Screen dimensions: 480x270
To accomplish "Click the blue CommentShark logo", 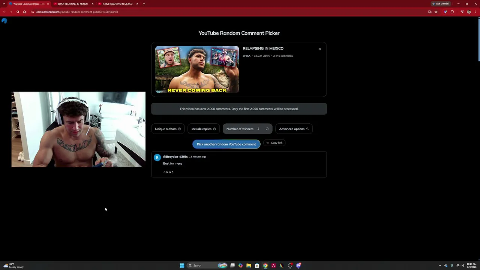I will (x=4, y=21).
